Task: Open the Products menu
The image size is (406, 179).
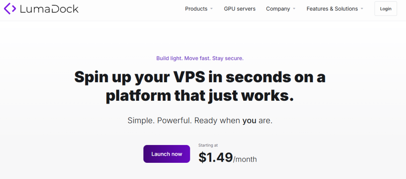Action: pyautogui.click(x=196, y=9)
